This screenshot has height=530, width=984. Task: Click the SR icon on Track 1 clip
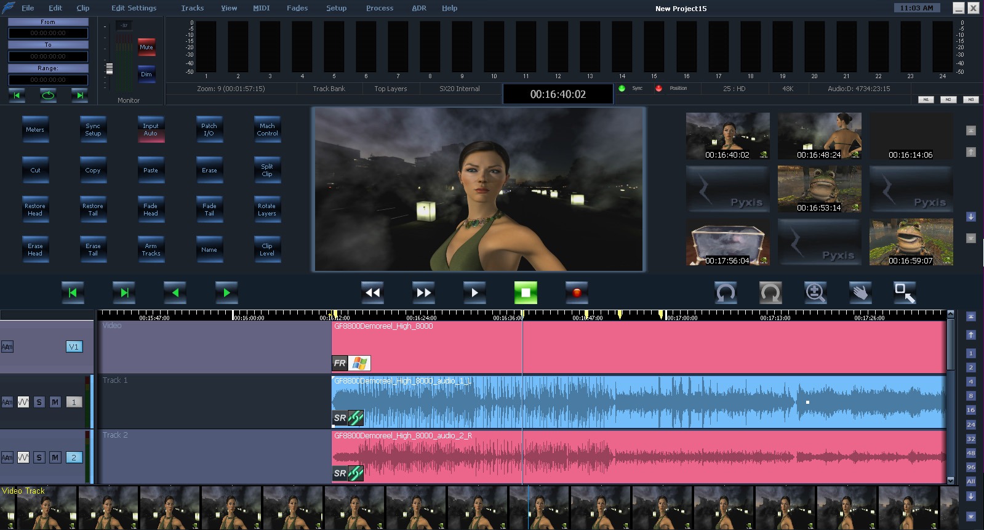(340, 418)
